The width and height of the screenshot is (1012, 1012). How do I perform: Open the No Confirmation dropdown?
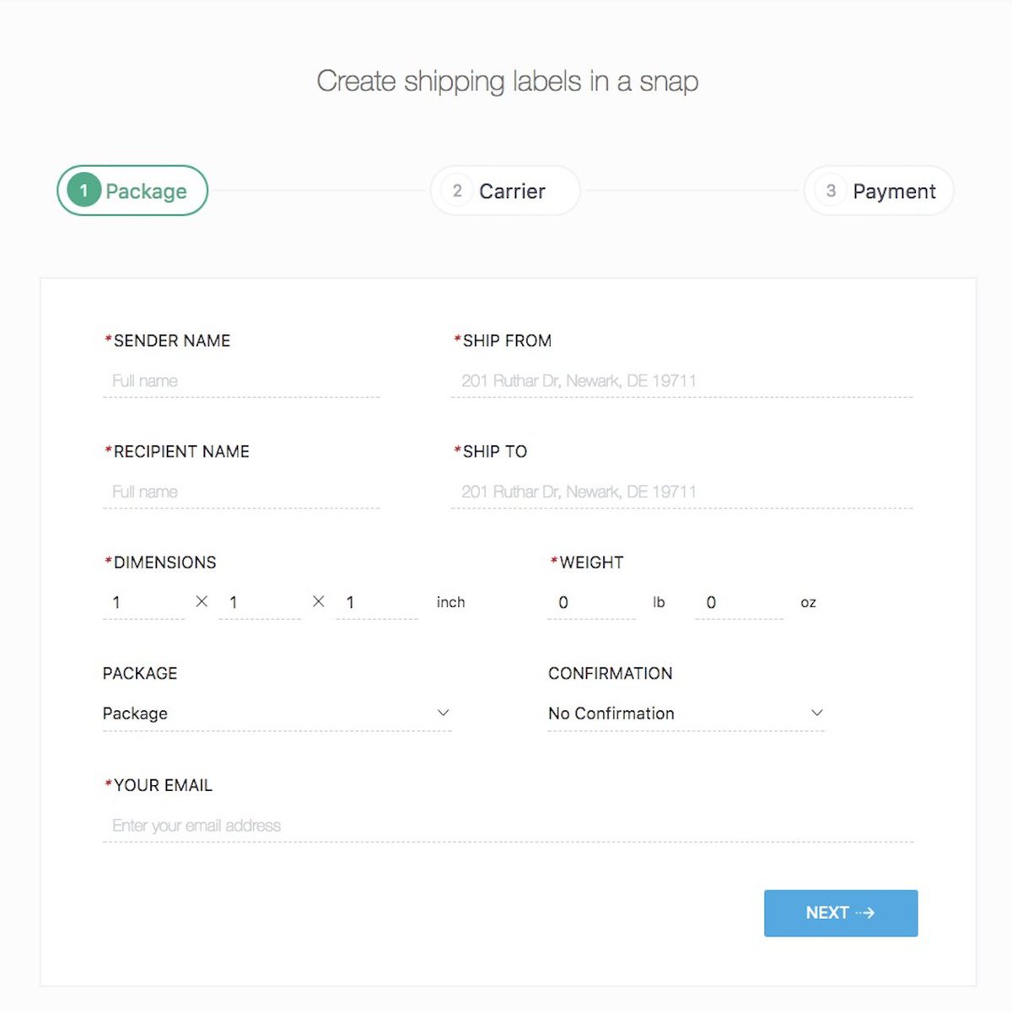pyautogui.click(x=686, y=713)
